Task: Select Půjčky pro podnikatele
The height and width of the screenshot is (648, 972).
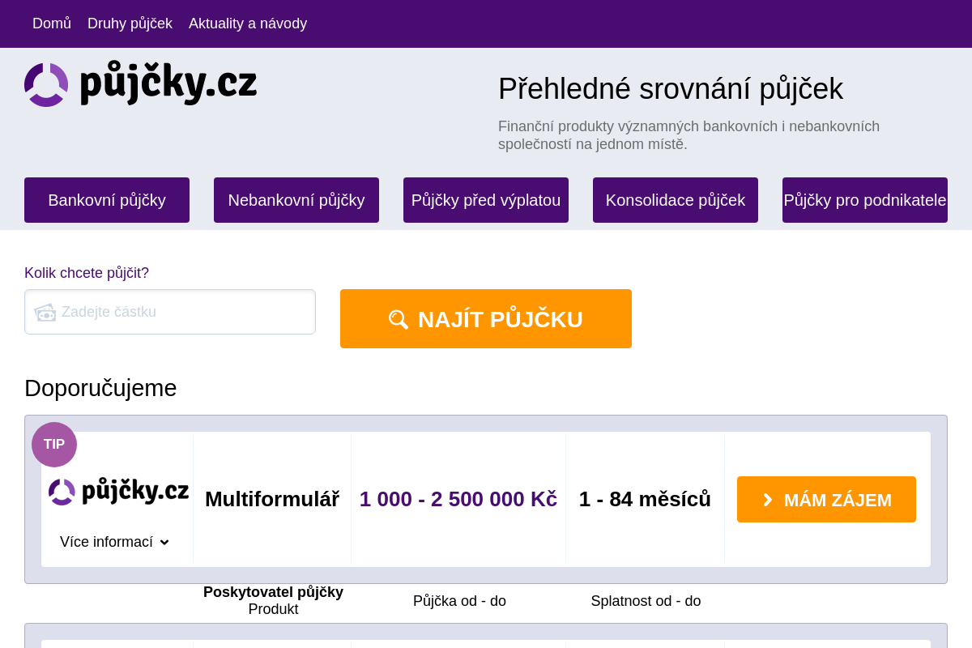Action: tap(865, 200)
